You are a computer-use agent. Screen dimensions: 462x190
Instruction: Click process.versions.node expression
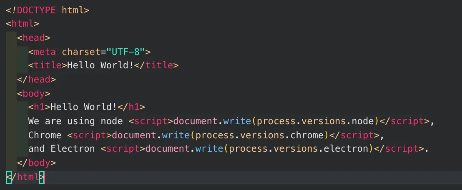point(317,121)
